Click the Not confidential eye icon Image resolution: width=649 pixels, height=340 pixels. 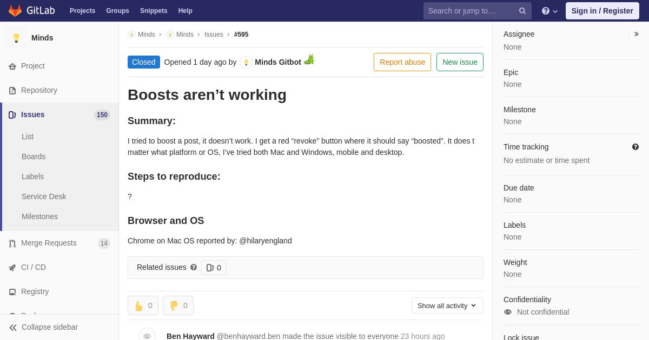click(508, 312)
